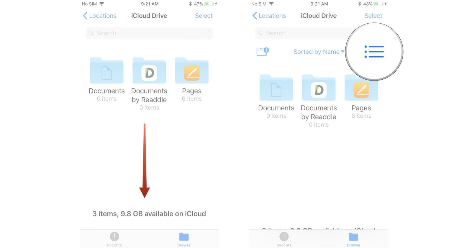472x248 pixels.
Task: Open Documents folder in the right screen
Action: pyautogui.click(x=276, y=88)
